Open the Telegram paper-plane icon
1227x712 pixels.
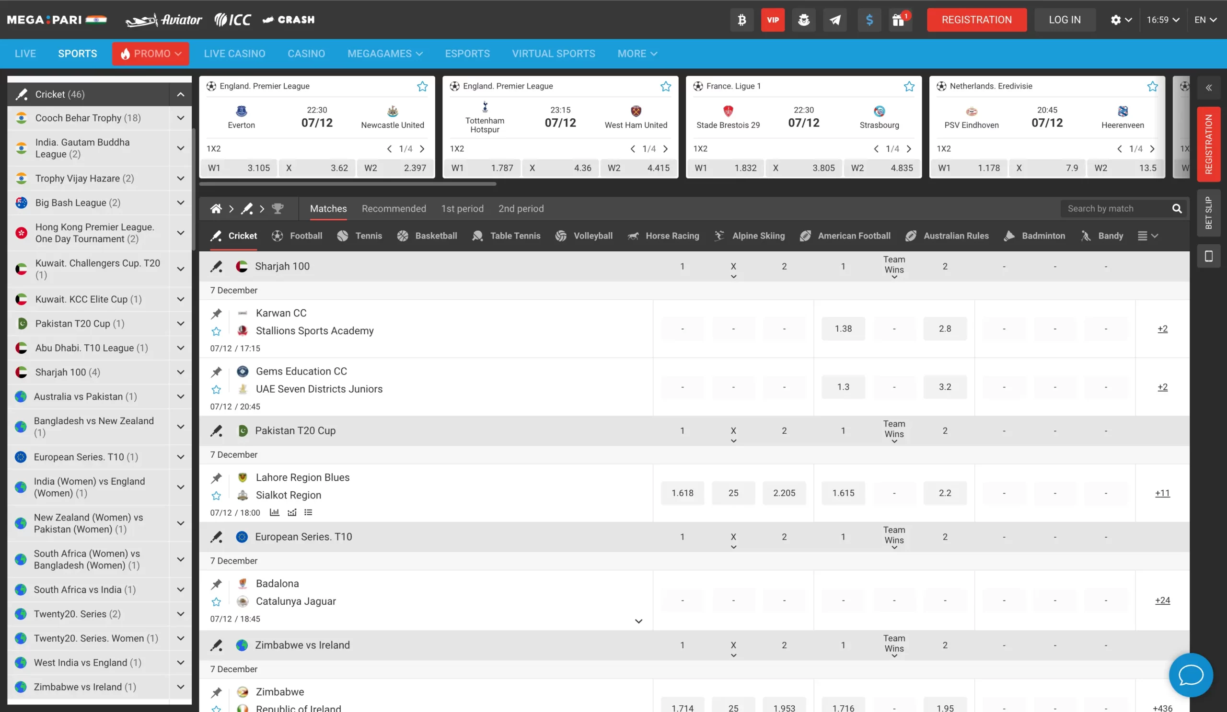[x=835, y=20]
